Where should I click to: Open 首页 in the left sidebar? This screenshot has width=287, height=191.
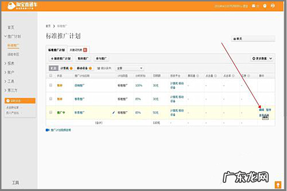pos(11,27)
